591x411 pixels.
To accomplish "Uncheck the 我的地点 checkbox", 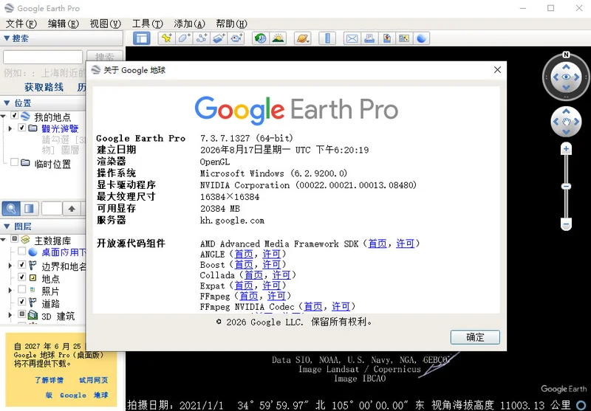I will pos(14,116).
